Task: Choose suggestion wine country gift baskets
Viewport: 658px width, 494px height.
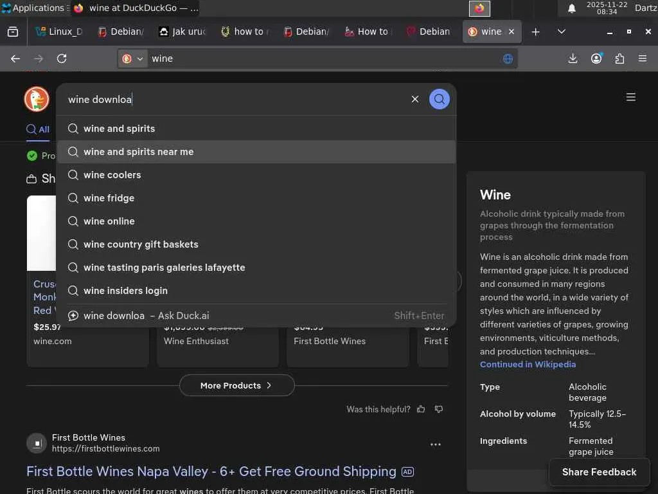Action: 256,244
